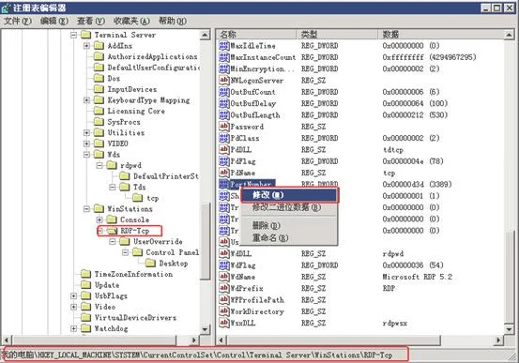Expand the Utilities tree node
The image size is (519, 363).
click(x=86, y=132)
